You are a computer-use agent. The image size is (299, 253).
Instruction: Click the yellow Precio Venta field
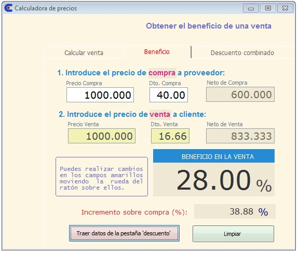(102, 136)
